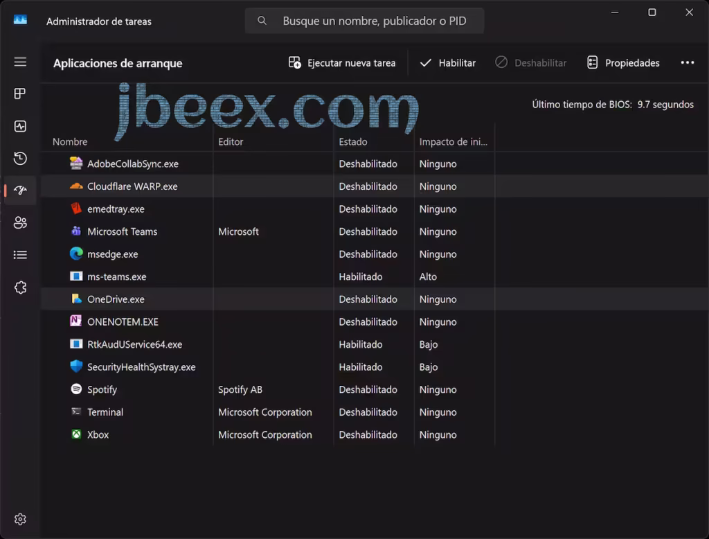Click the Spotify icon
709x539 pixels.
76,389
